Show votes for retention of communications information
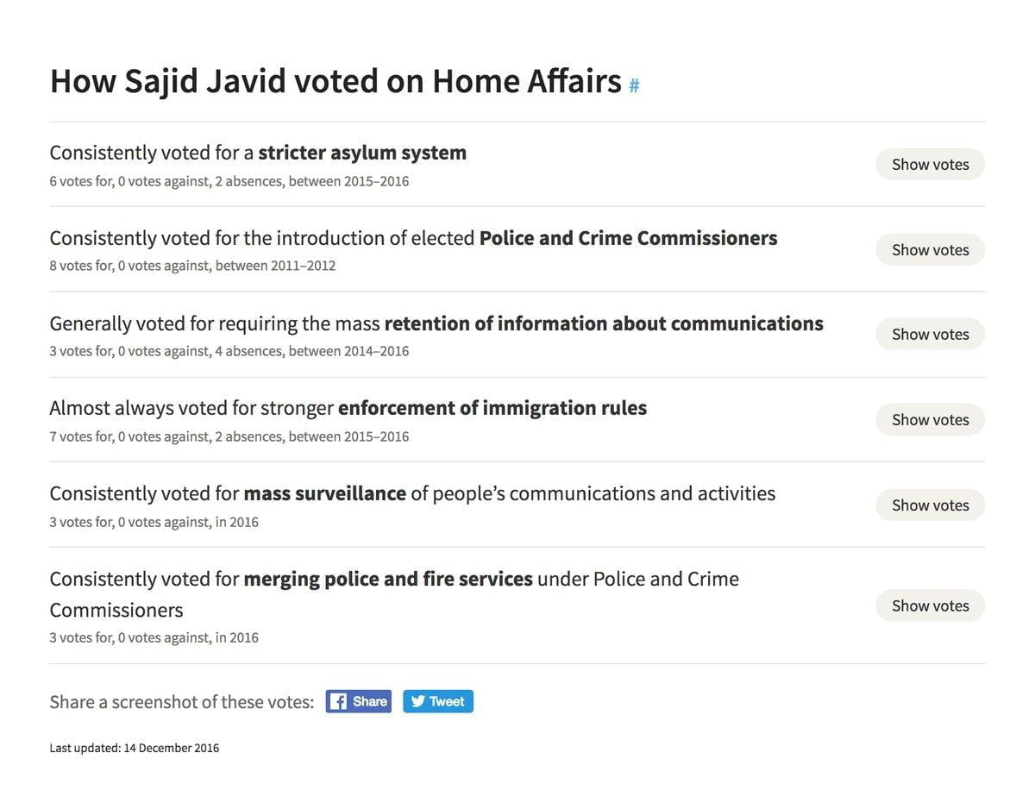This screenshot has width=1035, height=803. (x=930, y=333)
